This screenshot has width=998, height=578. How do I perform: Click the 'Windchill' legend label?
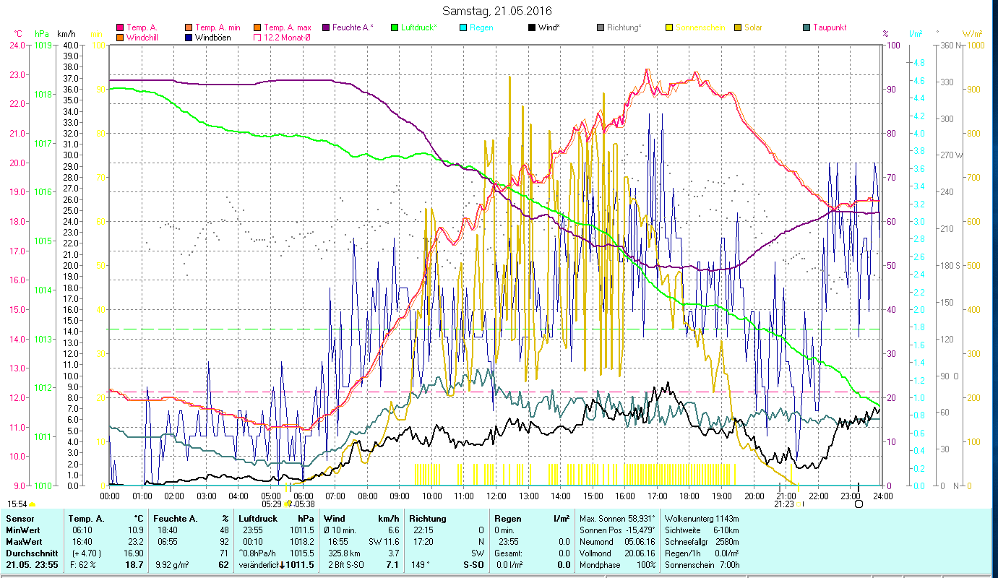click(x=143, y=37)
